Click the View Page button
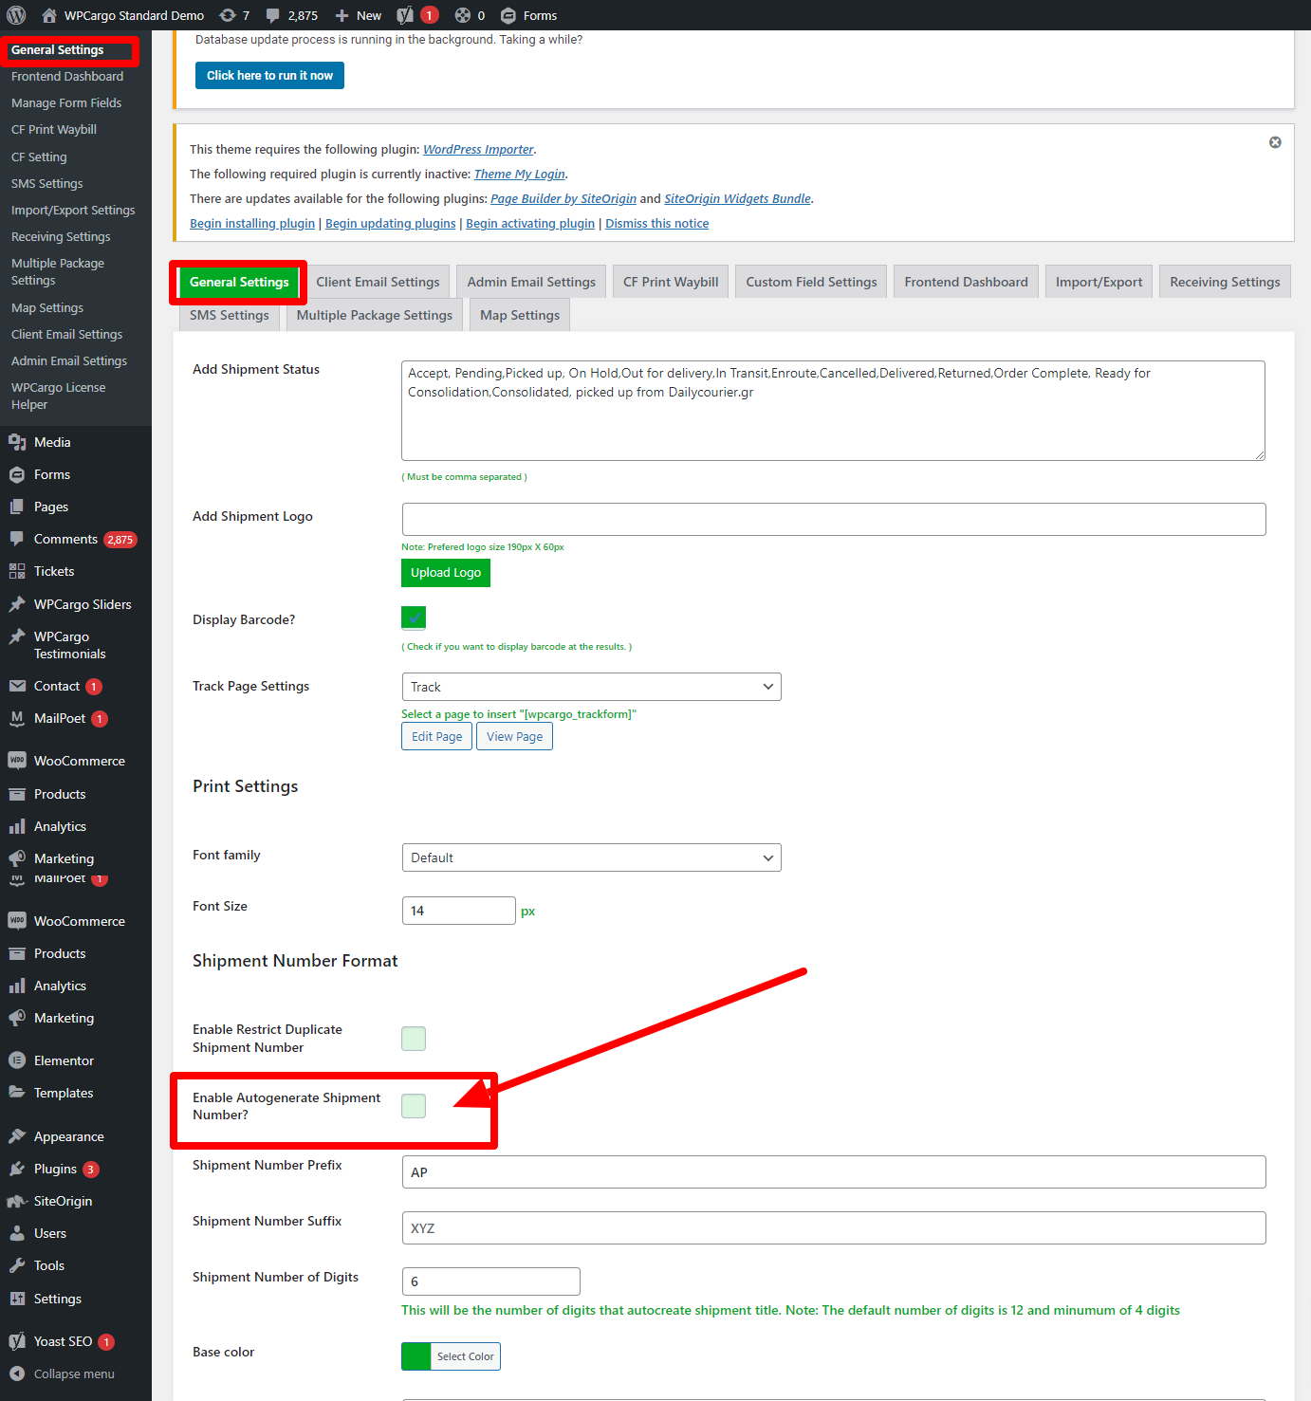Screen dimensions: 1311x1401 click(514, 736)
